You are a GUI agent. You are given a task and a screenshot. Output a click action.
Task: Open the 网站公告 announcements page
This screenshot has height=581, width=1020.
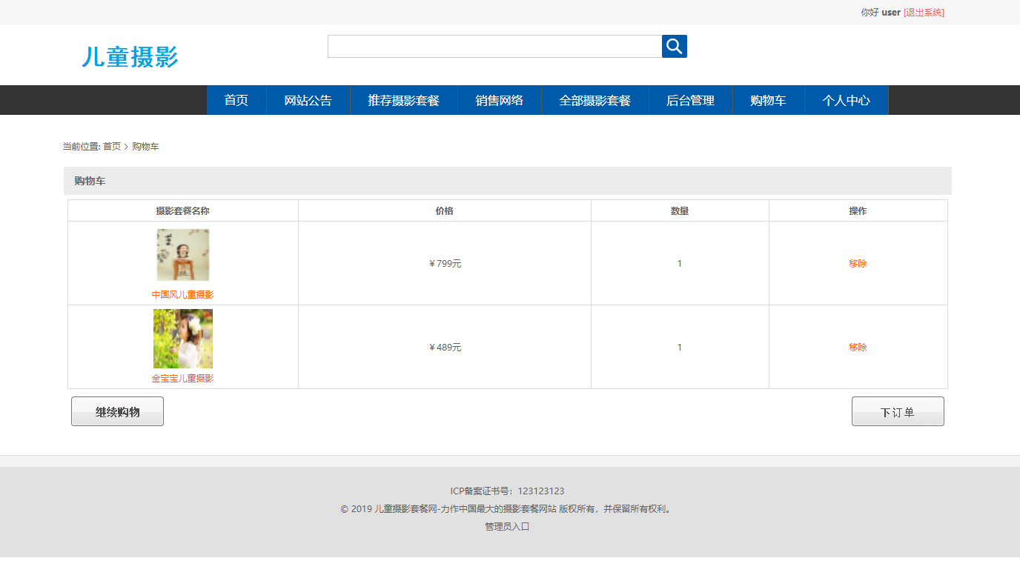[308, 100]
